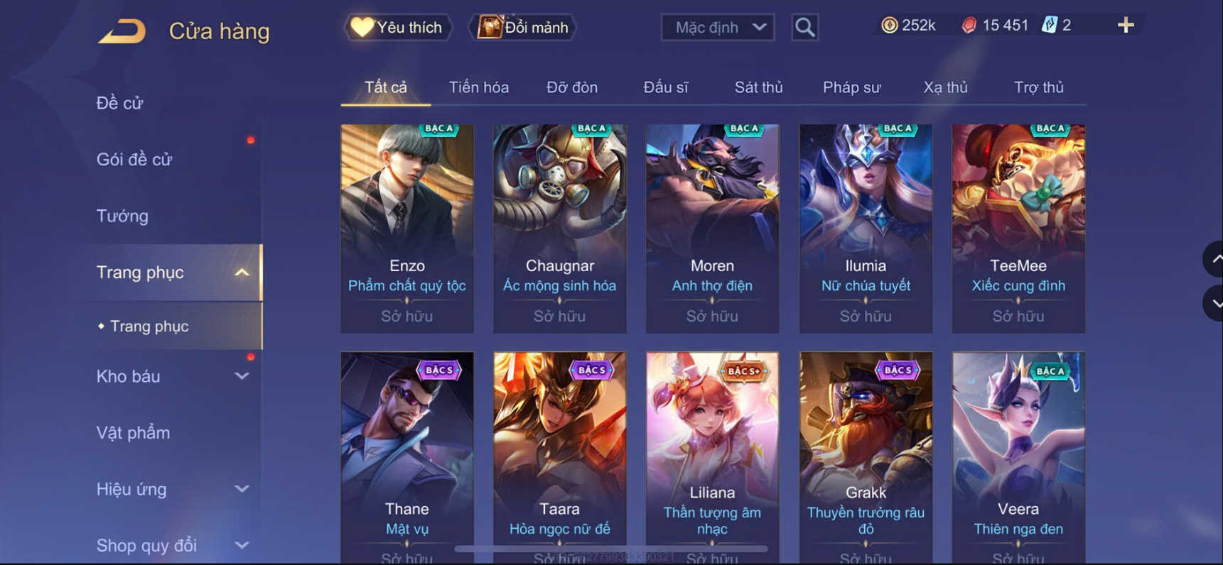Tap the red gem currency icon
1223x565 pixels.
pos(969,26)
